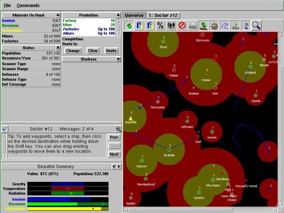284x213 pixels.
Task: Expand the Starbase panel
Action: tap(118, 59)
